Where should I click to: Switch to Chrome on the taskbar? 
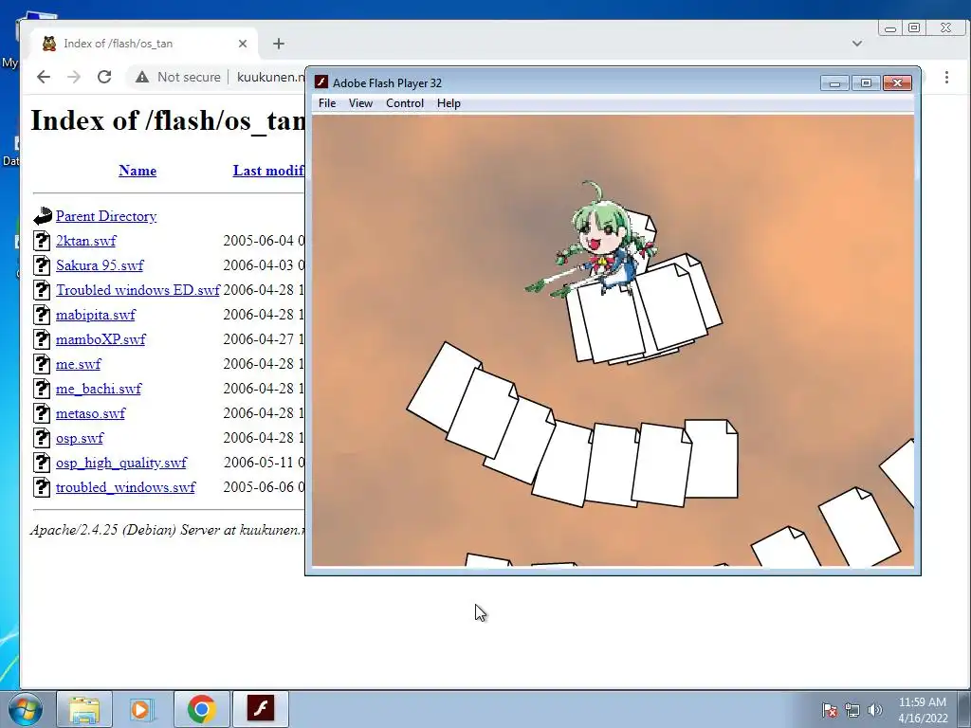click(x=201, y=709)
